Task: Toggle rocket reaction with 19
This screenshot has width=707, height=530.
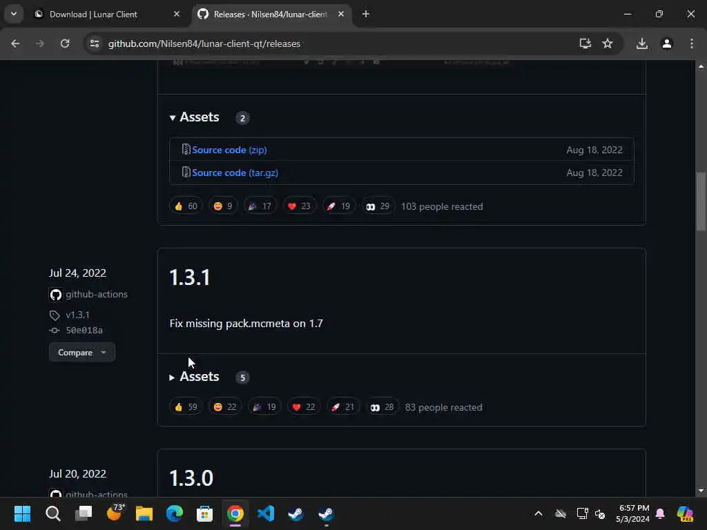Action: (338, 206)
